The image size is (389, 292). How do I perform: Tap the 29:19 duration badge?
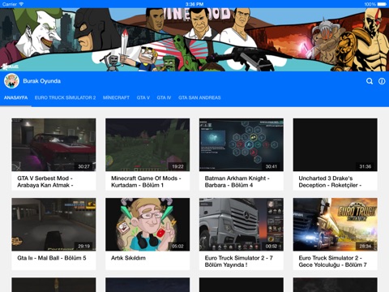[83, 247]
